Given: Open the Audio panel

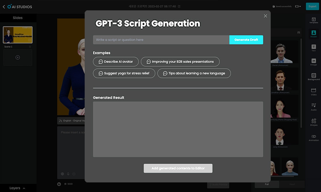Looking at the screenshot, I should tap(314, 107).
